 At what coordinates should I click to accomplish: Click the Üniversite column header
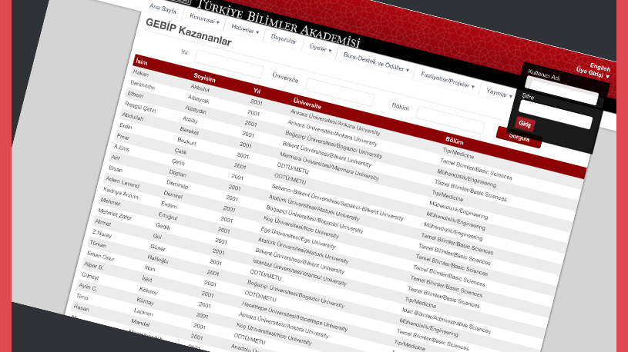coord(307,103)
